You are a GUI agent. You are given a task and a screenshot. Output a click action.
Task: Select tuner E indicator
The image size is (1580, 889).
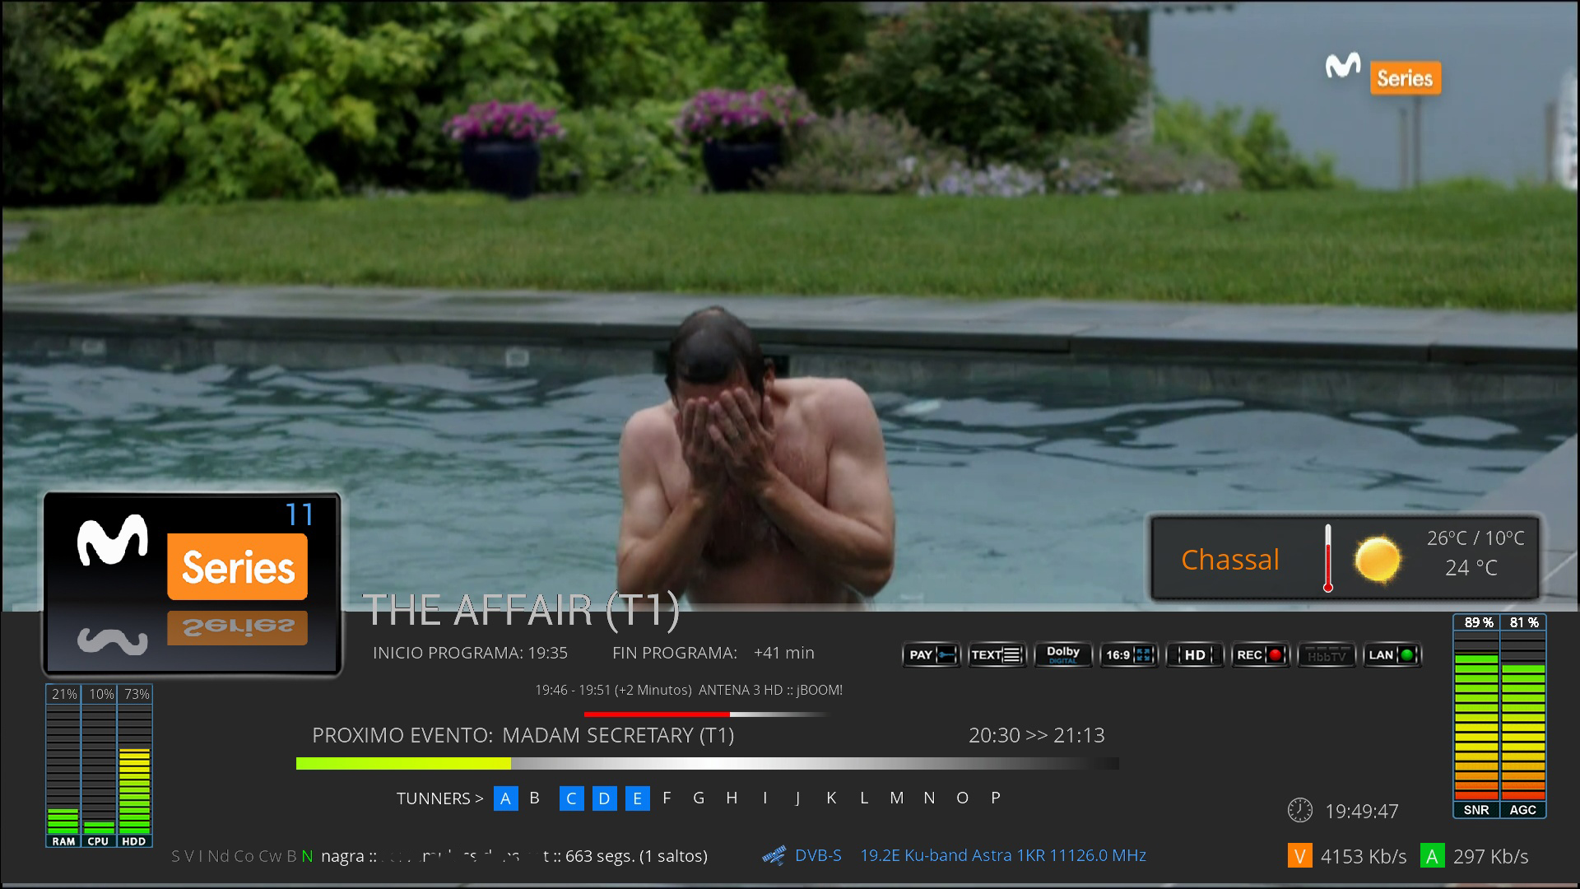click(637, 798)
